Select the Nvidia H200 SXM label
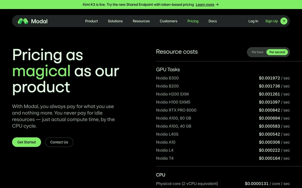 173,94
